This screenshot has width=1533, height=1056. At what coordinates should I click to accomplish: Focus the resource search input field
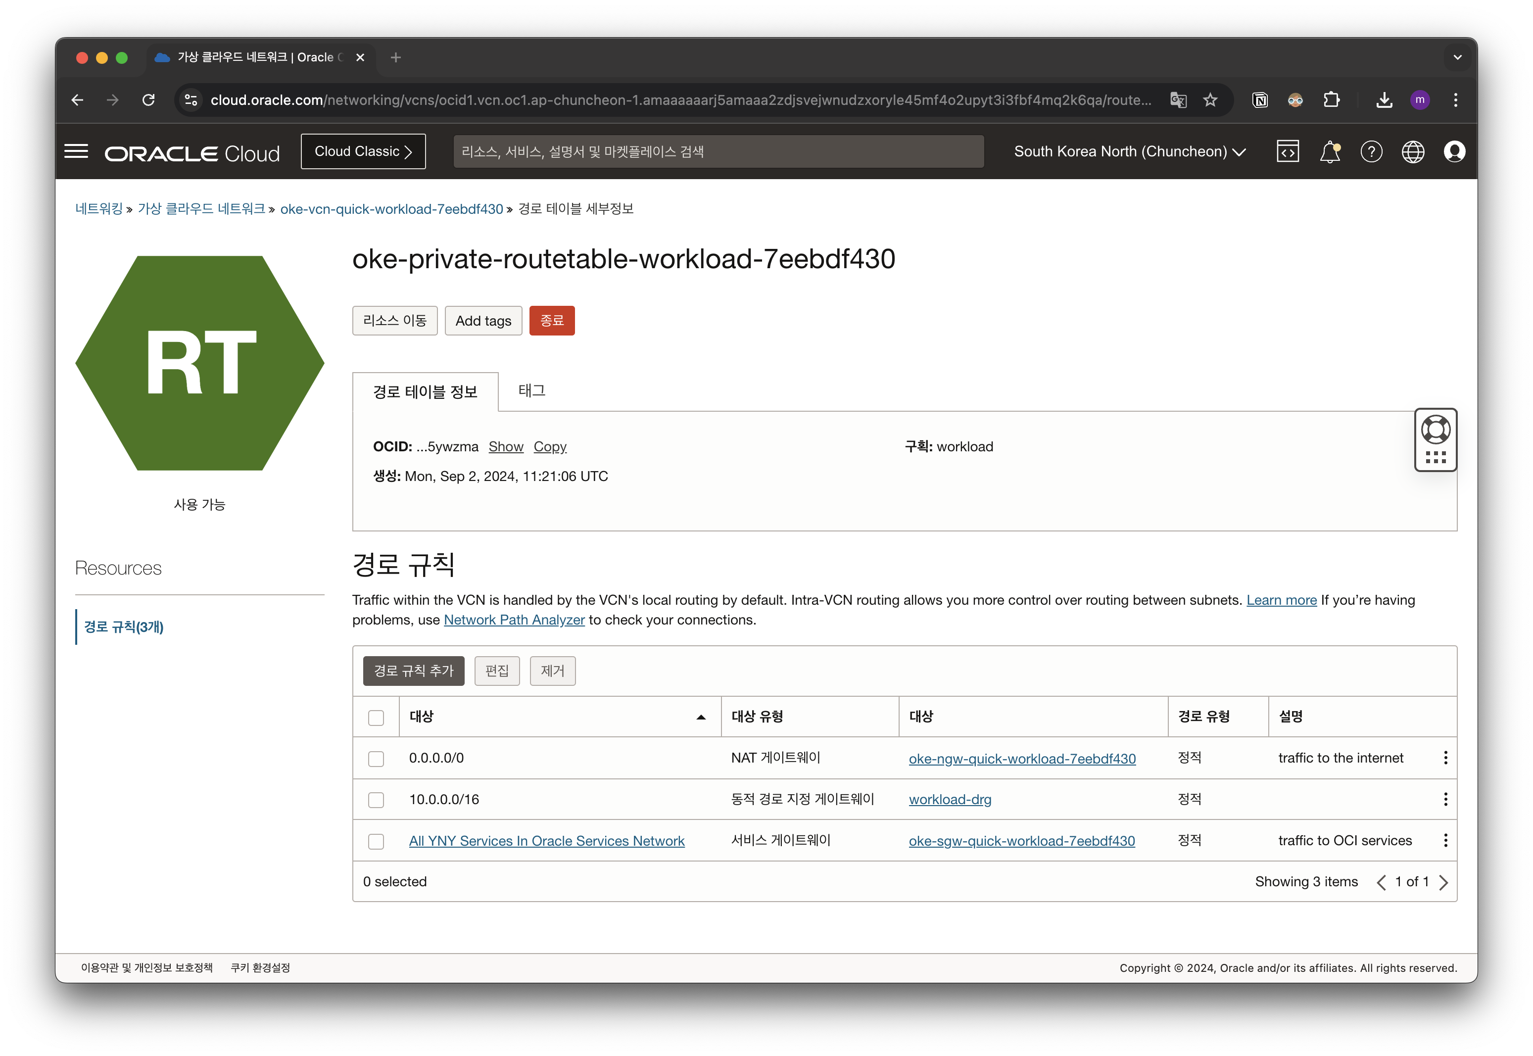[718, 151]
